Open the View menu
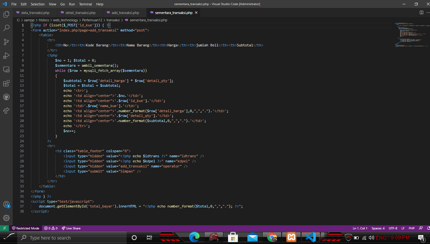This screenshot has height=244, width=430. coord(53,4)
